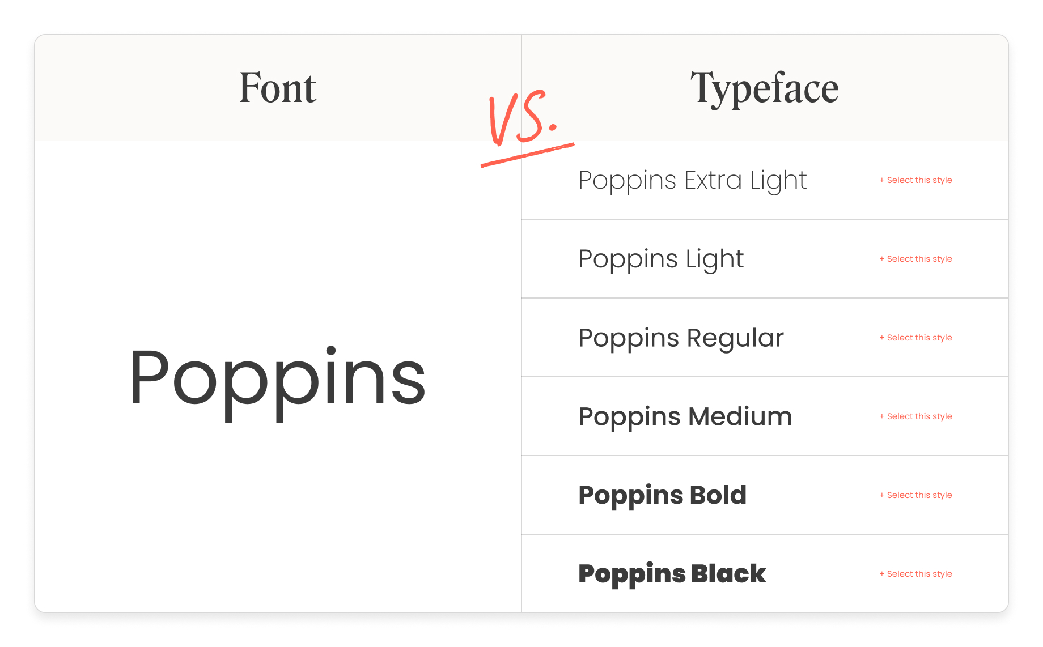Viewport: 1043px width, 647px height.
Task: Click the Font column heading
Action: click(x=278, y=88)
